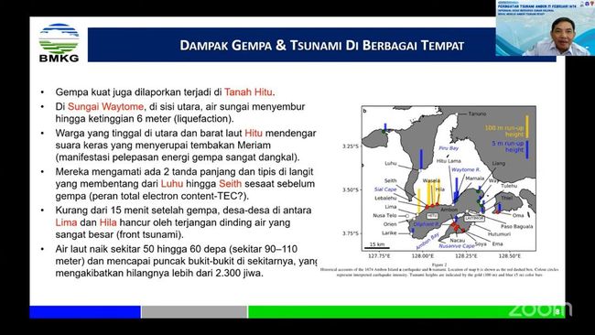Click the 'Figure 2' caption under the map

pos(439,265)
